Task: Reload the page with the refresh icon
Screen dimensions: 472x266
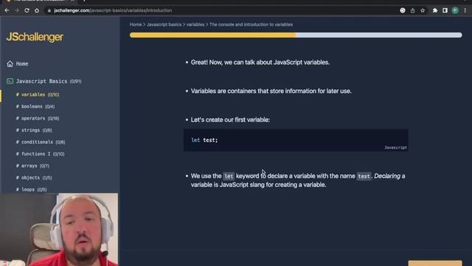Action: (x=27, y=10)
